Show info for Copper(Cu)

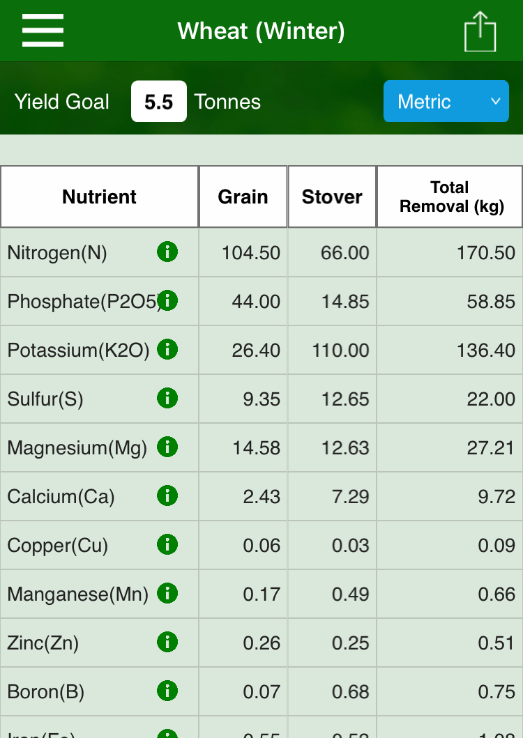[x=167, y=544]
